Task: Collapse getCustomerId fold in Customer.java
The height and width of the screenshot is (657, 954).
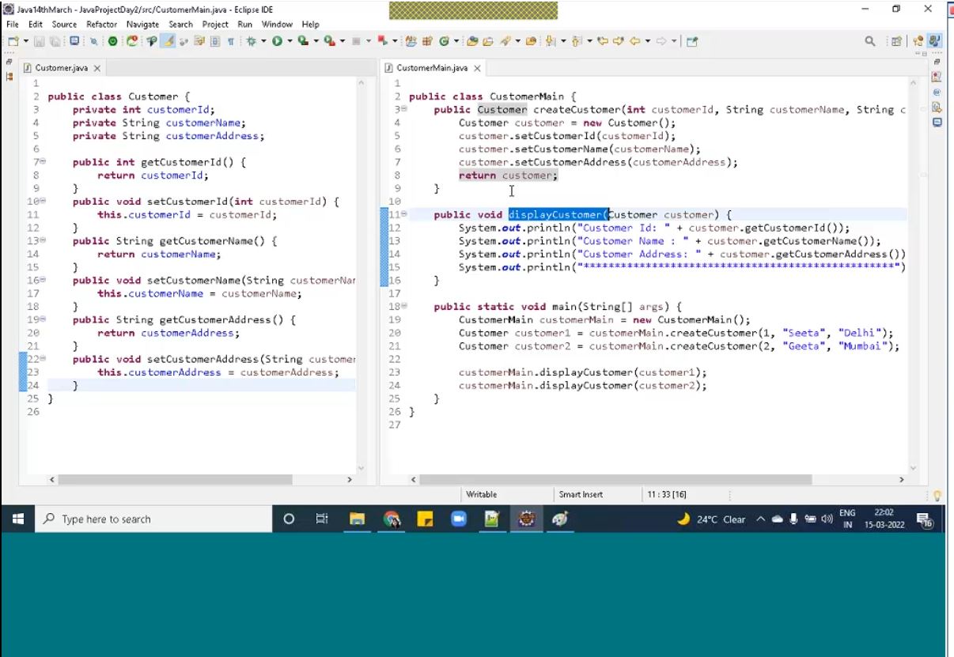Action: pos(43,161)
